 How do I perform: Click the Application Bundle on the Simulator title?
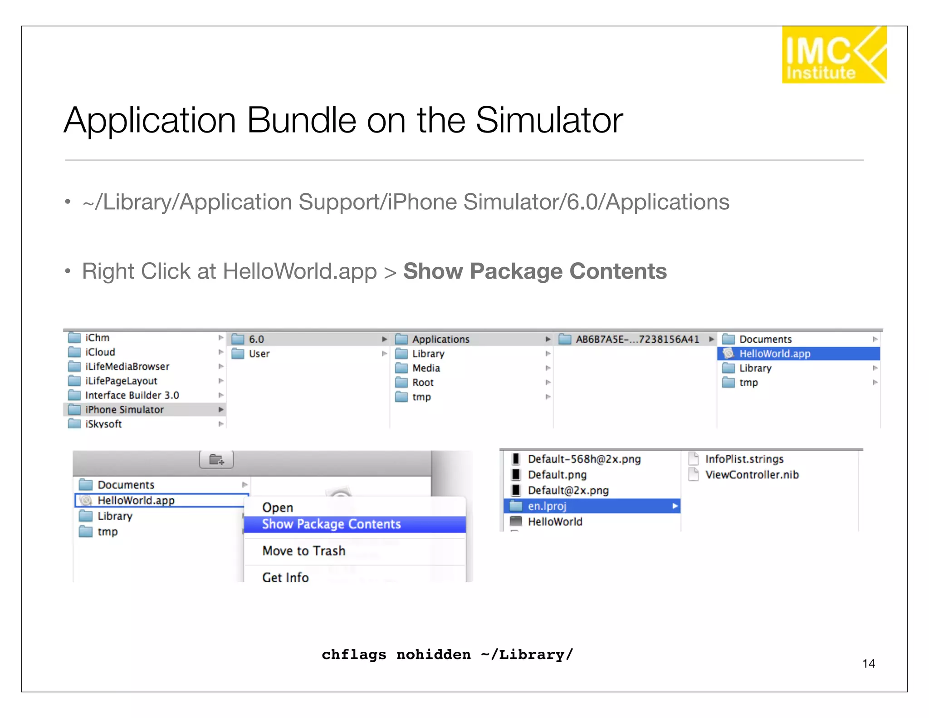pos(343,120)
